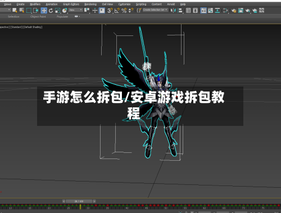This screenshot has height=213, width=281.
Task: Toggle the Percent Snap button
Action: click(x=124, y=11)
